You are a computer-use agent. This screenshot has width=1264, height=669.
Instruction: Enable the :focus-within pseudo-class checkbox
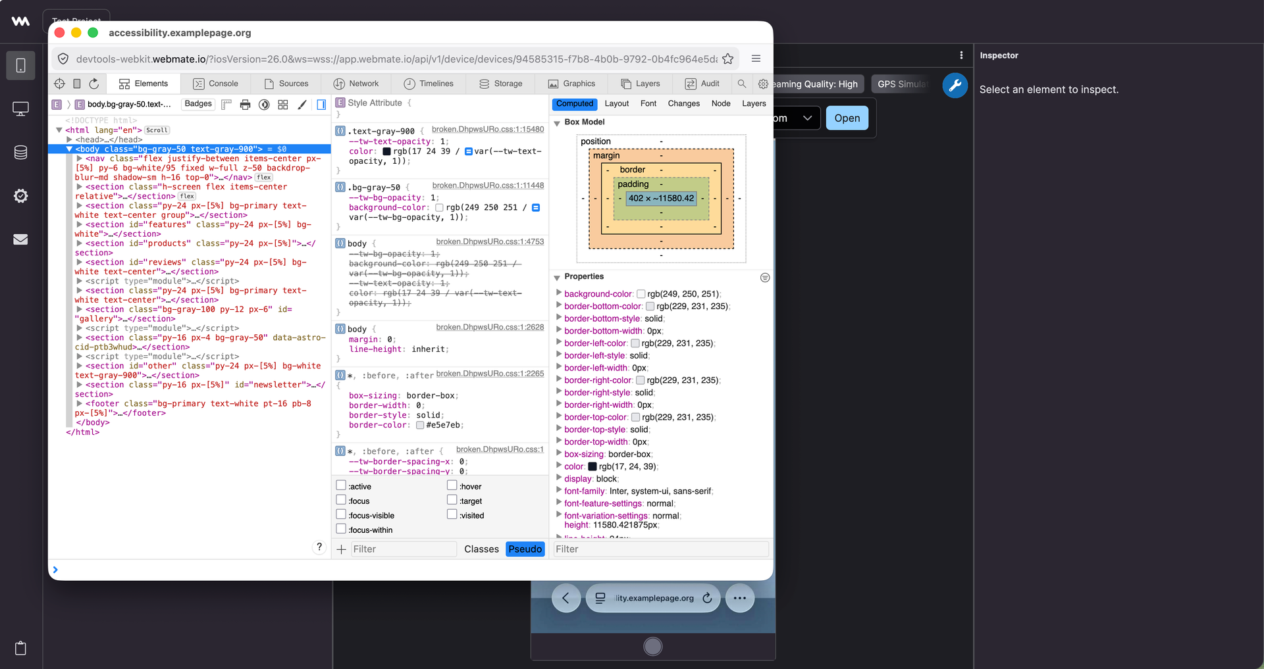pyautogui.click(x=341, y=529)
